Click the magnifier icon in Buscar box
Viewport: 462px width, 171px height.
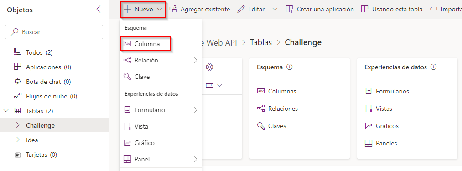(15, 32)
